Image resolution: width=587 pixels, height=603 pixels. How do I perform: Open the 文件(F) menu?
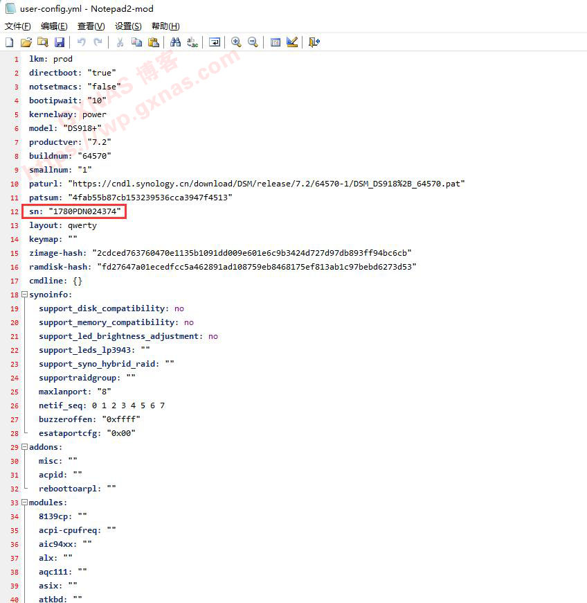18,26
